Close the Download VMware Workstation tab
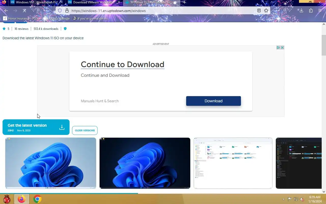The image size is (326, 204). (119, 2)
